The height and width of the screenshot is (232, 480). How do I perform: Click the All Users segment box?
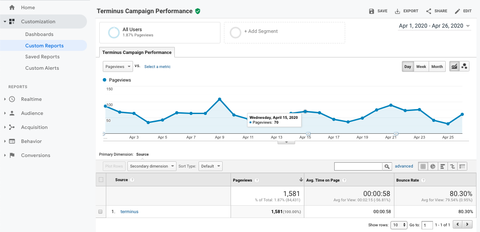tap(159, 32)
